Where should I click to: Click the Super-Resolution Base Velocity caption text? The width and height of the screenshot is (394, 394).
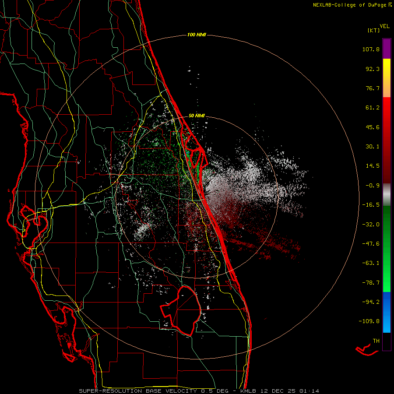199,391
